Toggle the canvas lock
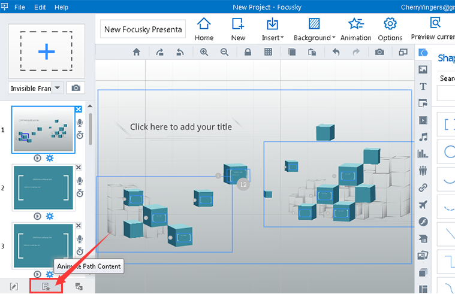Viewport: 455px width, 294px height. coord(248,52)
